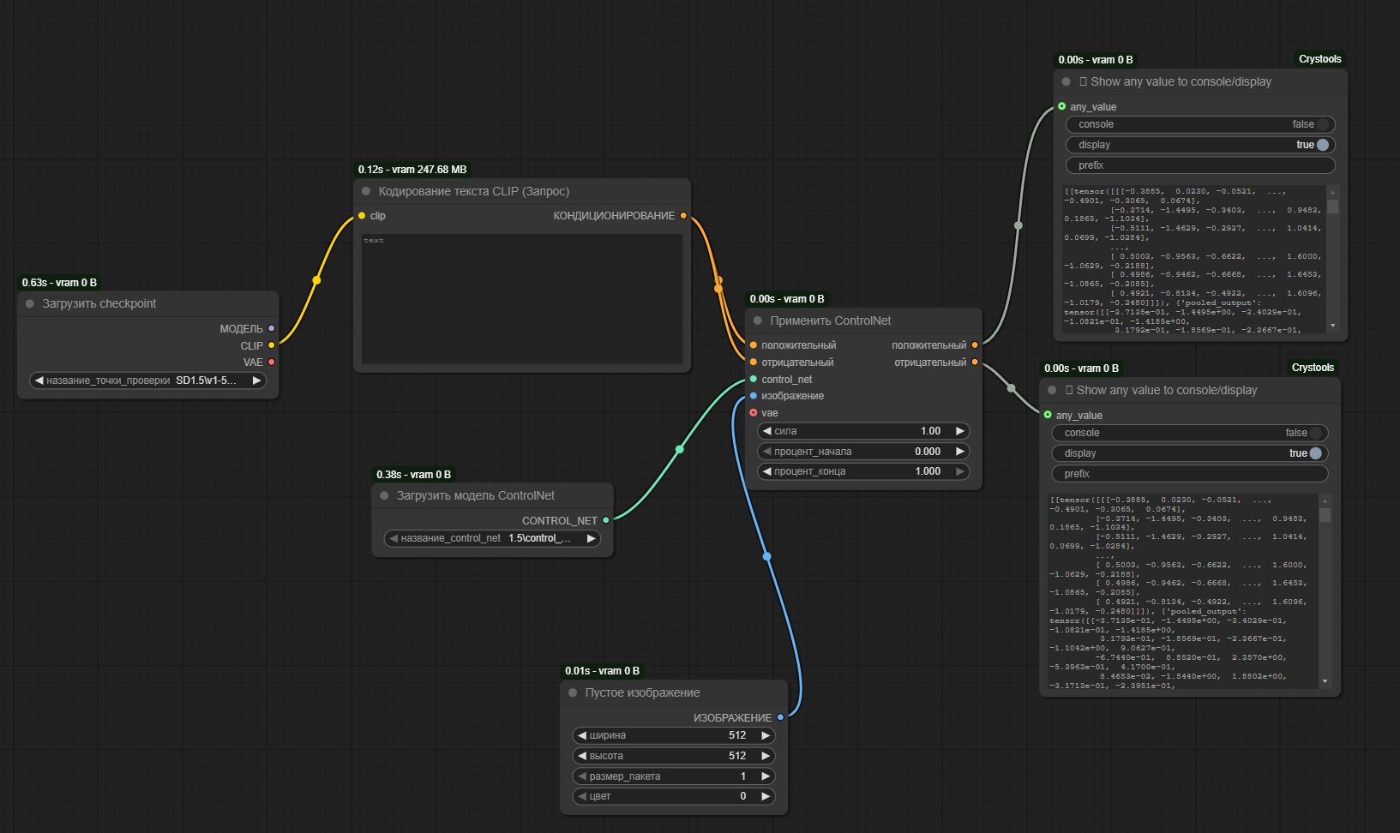This screenshot has height=833, width=1400.
Task: Click the control_net input socket
Action: tap(754, 379)
